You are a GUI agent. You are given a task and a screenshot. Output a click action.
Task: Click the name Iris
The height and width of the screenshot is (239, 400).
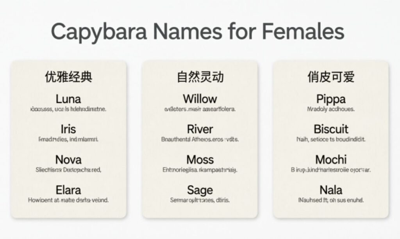[x=68, y=129]
